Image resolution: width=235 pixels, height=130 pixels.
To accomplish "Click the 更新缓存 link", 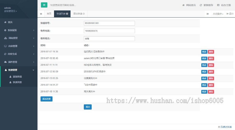I will tap(208, 5).
